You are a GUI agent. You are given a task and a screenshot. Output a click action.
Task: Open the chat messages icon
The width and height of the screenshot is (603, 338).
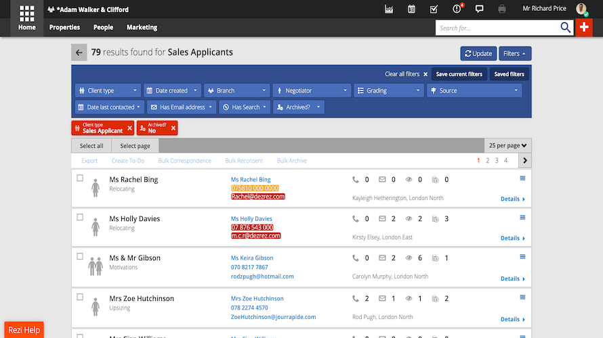pos(479,9)
